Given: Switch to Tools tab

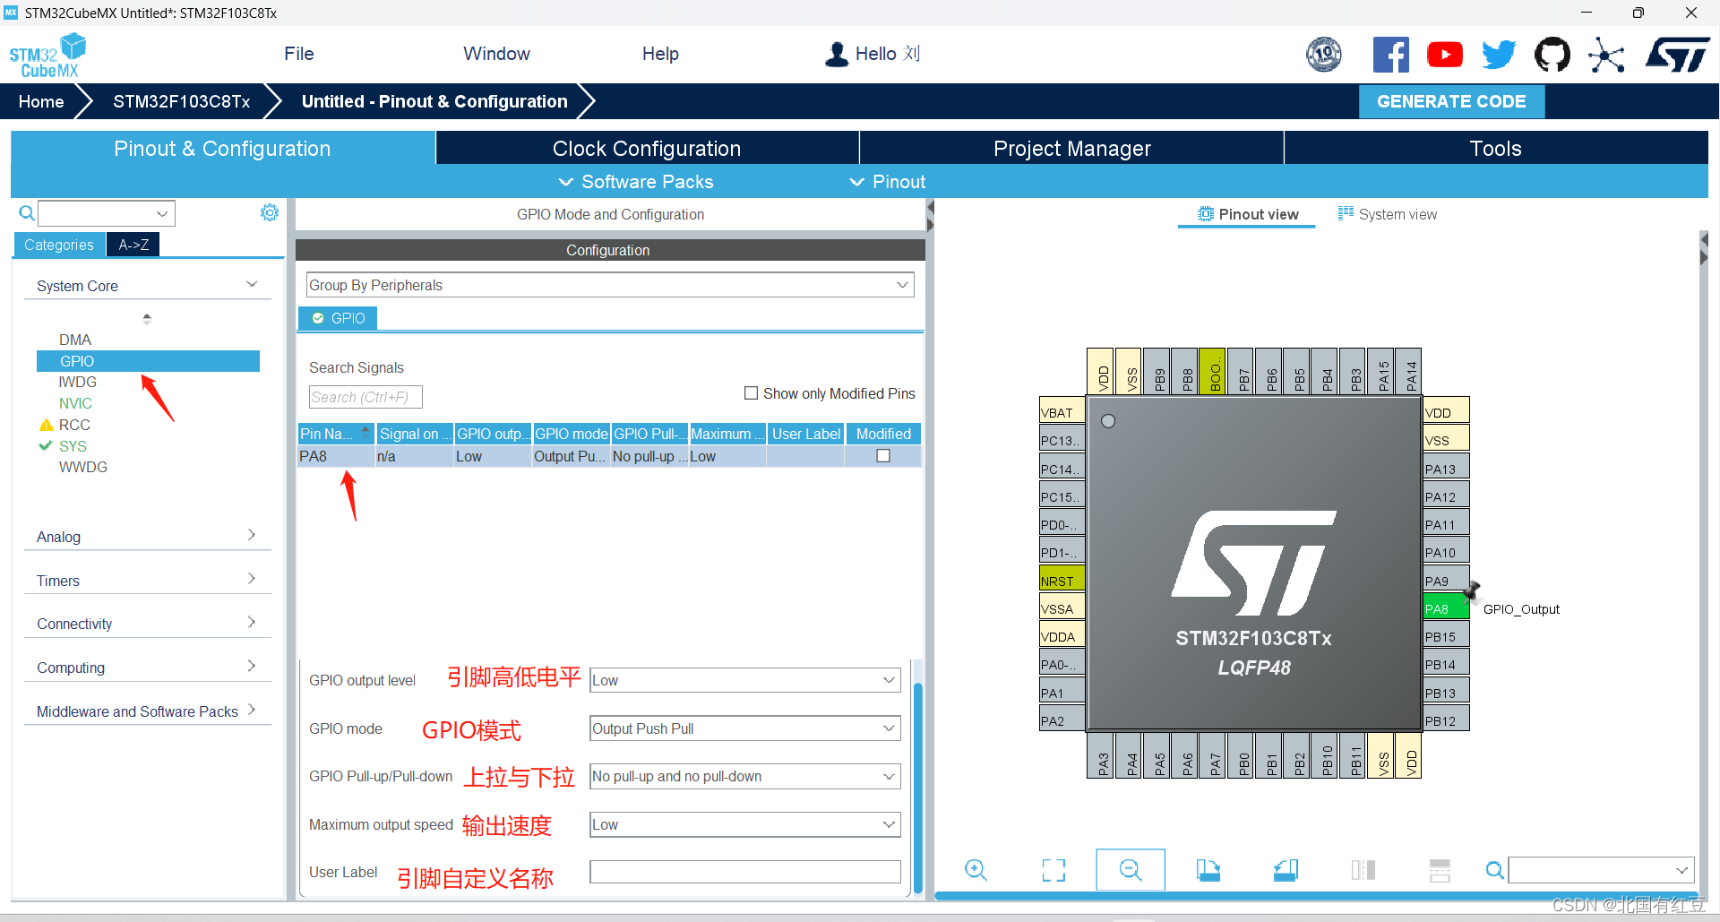Looking at the screenshot, I should (1496, 148).
